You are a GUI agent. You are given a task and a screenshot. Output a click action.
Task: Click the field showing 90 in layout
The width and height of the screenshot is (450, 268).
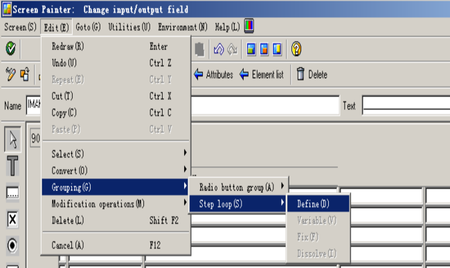pos(35,139)
